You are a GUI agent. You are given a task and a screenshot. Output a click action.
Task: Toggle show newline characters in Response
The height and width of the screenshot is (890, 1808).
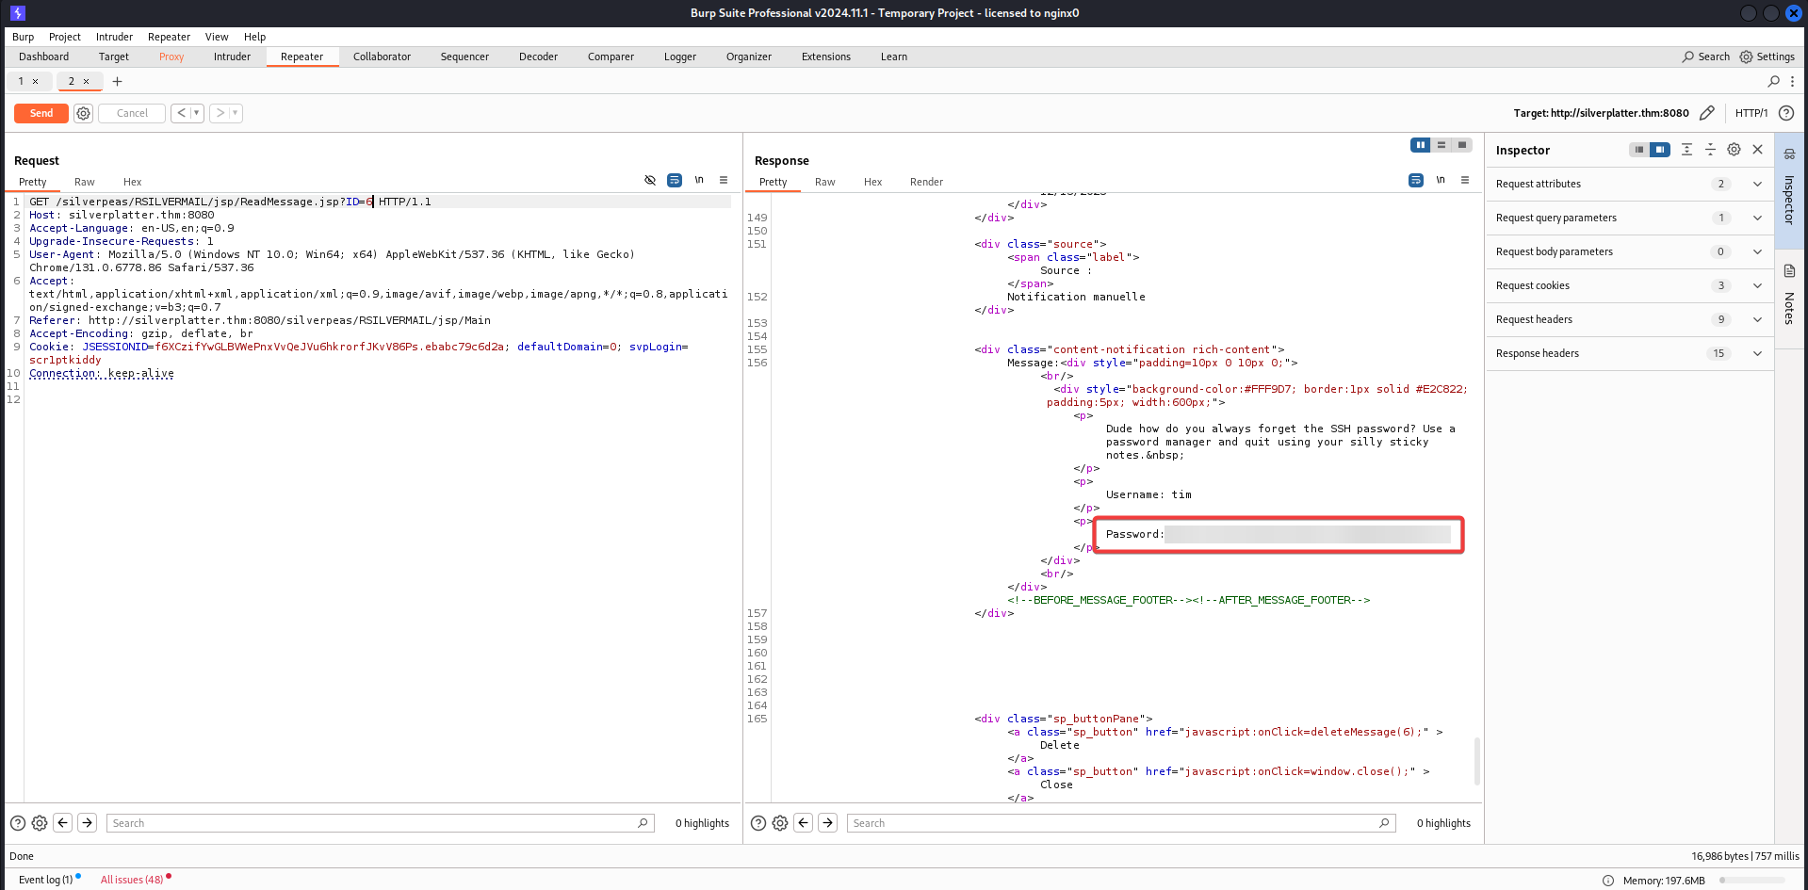point(1441,180)
